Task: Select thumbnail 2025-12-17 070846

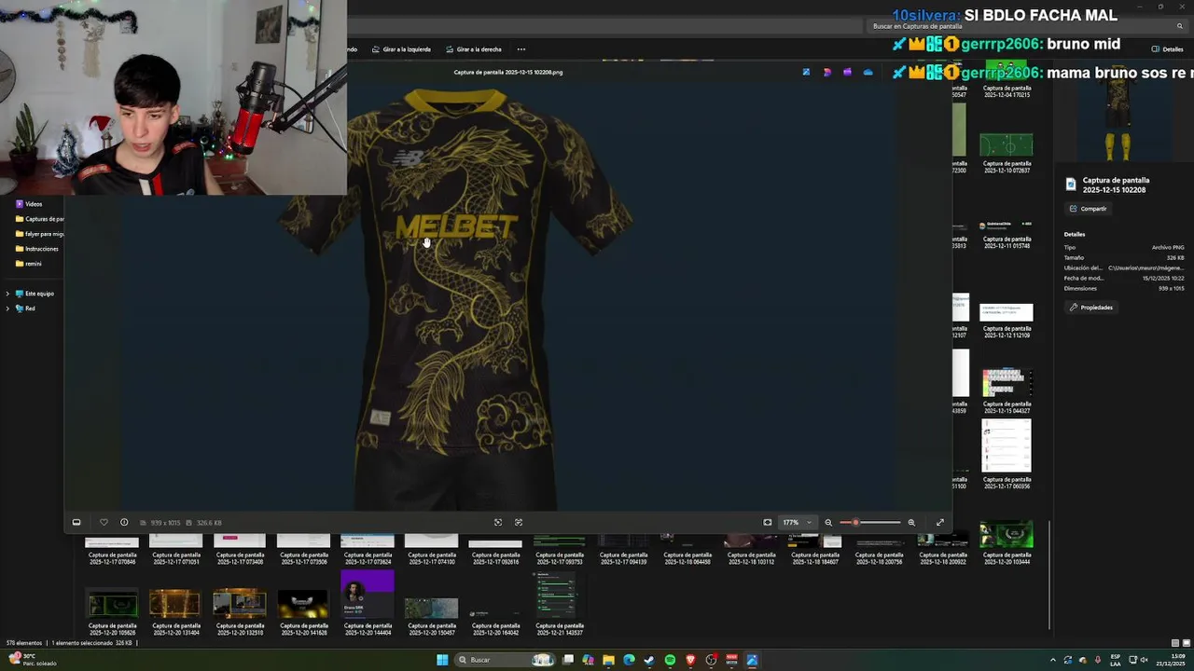Action: [x=112, y=550]
